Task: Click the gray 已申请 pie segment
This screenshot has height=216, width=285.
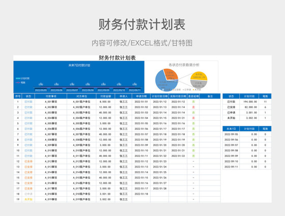Action: (x=198, y=85)
